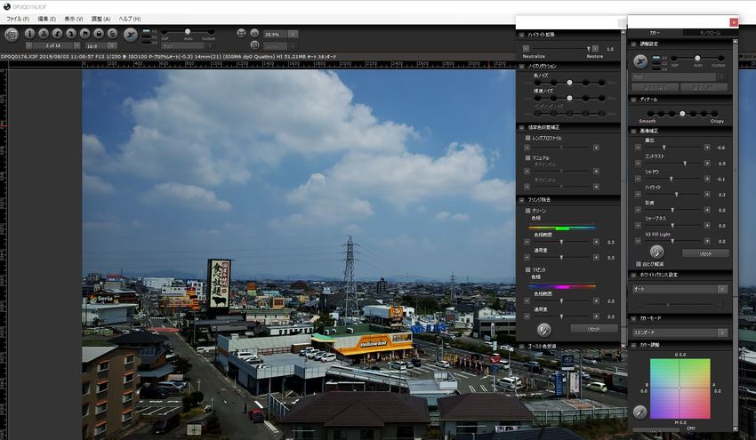Viewport: 756px width, 440px height.
Task: Set ディテール toward the Crispy end dot
Action: (x=714, y=114)
